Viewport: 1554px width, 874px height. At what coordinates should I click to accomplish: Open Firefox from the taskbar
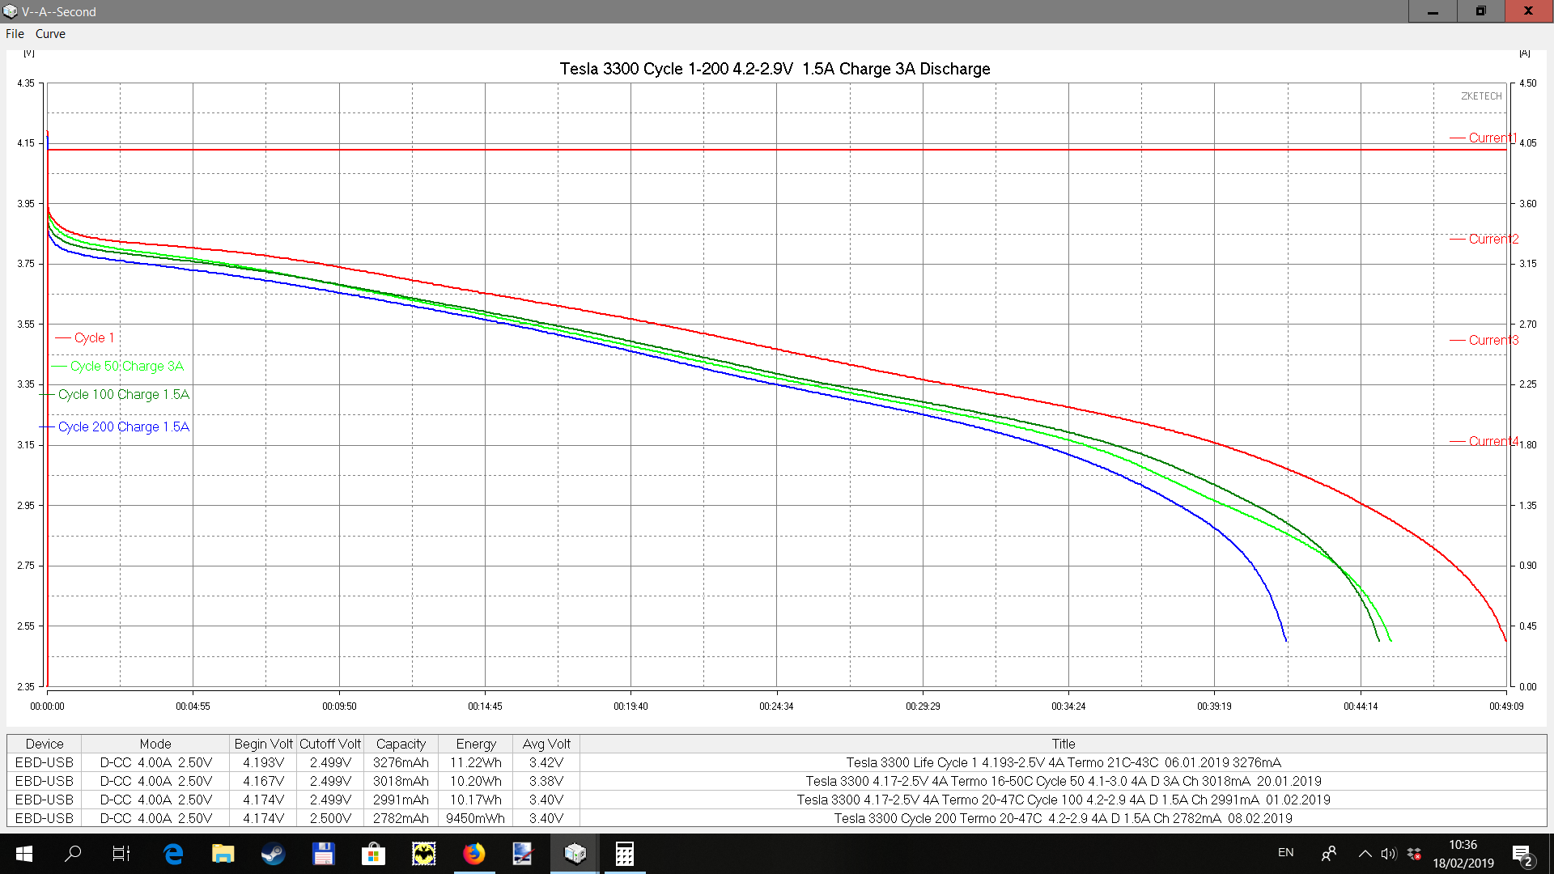click(x=473, y=854)
